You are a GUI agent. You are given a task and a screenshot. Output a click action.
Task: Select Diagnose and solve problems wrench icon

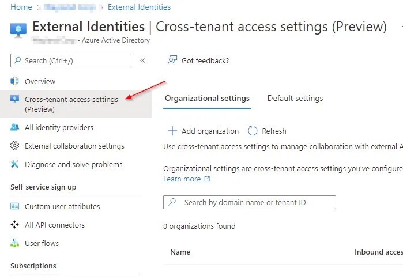click(14, 164)
